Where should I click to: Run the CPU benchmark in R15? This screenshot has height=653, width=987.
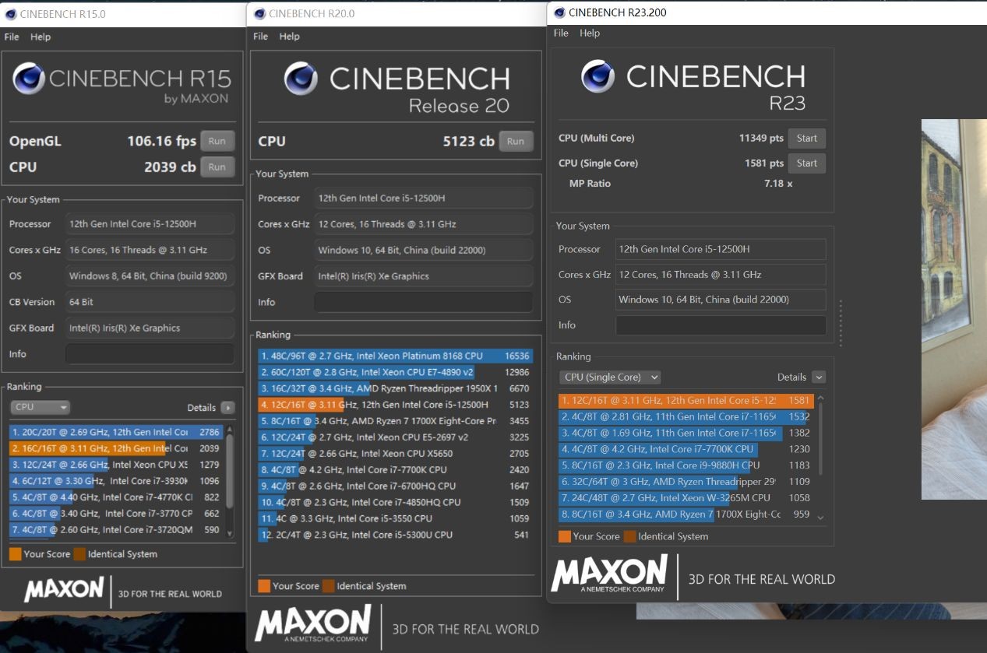217,167
